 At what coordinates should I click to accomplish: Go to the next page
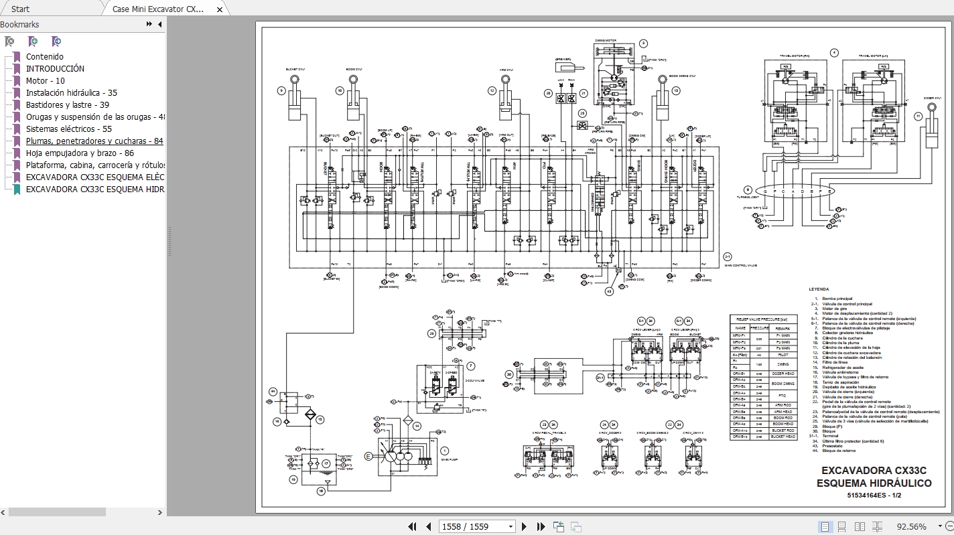(x=524, y=527)
